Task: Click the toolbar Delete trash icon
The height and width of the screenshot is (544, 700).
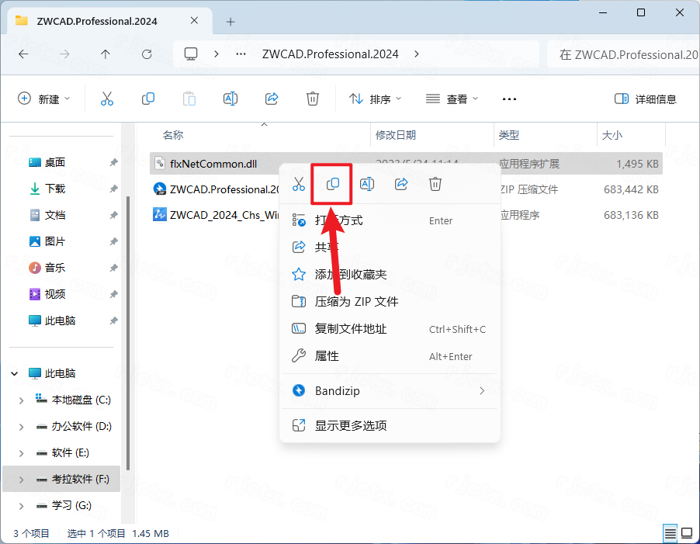Action: click(312, 99)
